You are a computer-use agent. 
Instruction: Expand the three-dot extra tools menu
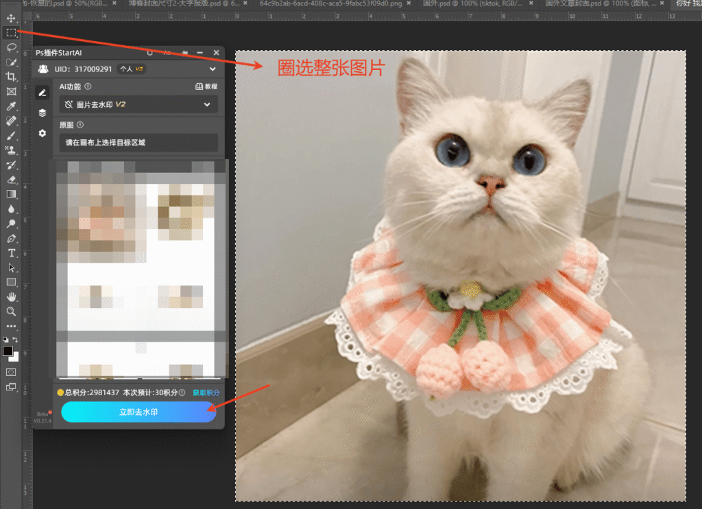click(11, 327)
